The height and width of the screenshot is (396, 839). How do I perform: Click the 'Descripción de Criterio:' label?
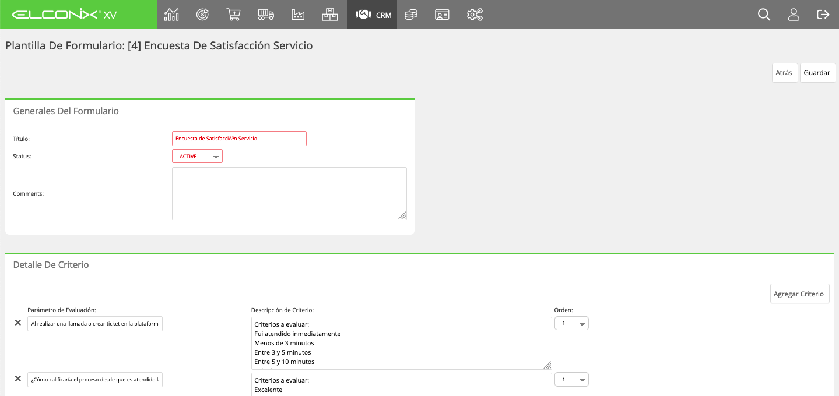click(283, 310)
